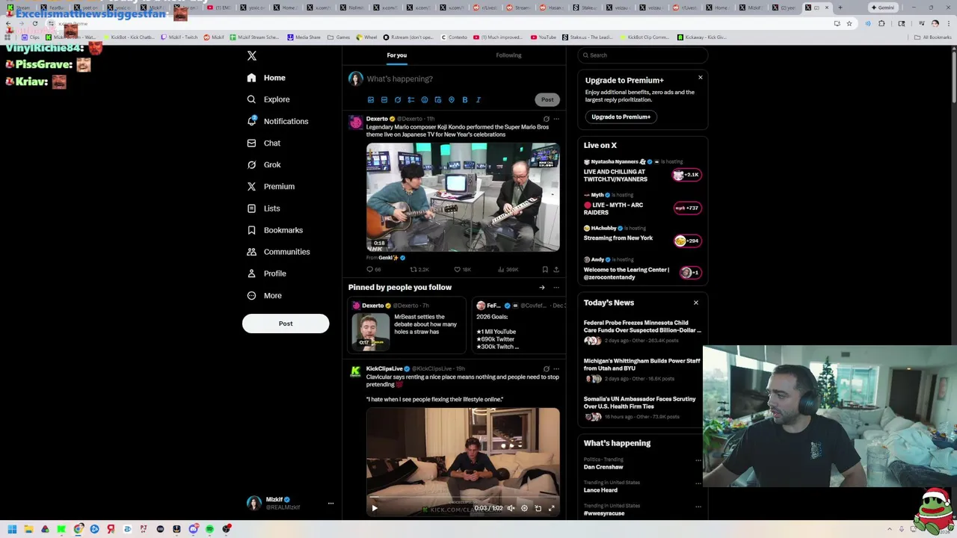Open options for Dan Crenshaw trend
Image resolution: width=957 pixels, height=538 pixels.
[698, 460]
